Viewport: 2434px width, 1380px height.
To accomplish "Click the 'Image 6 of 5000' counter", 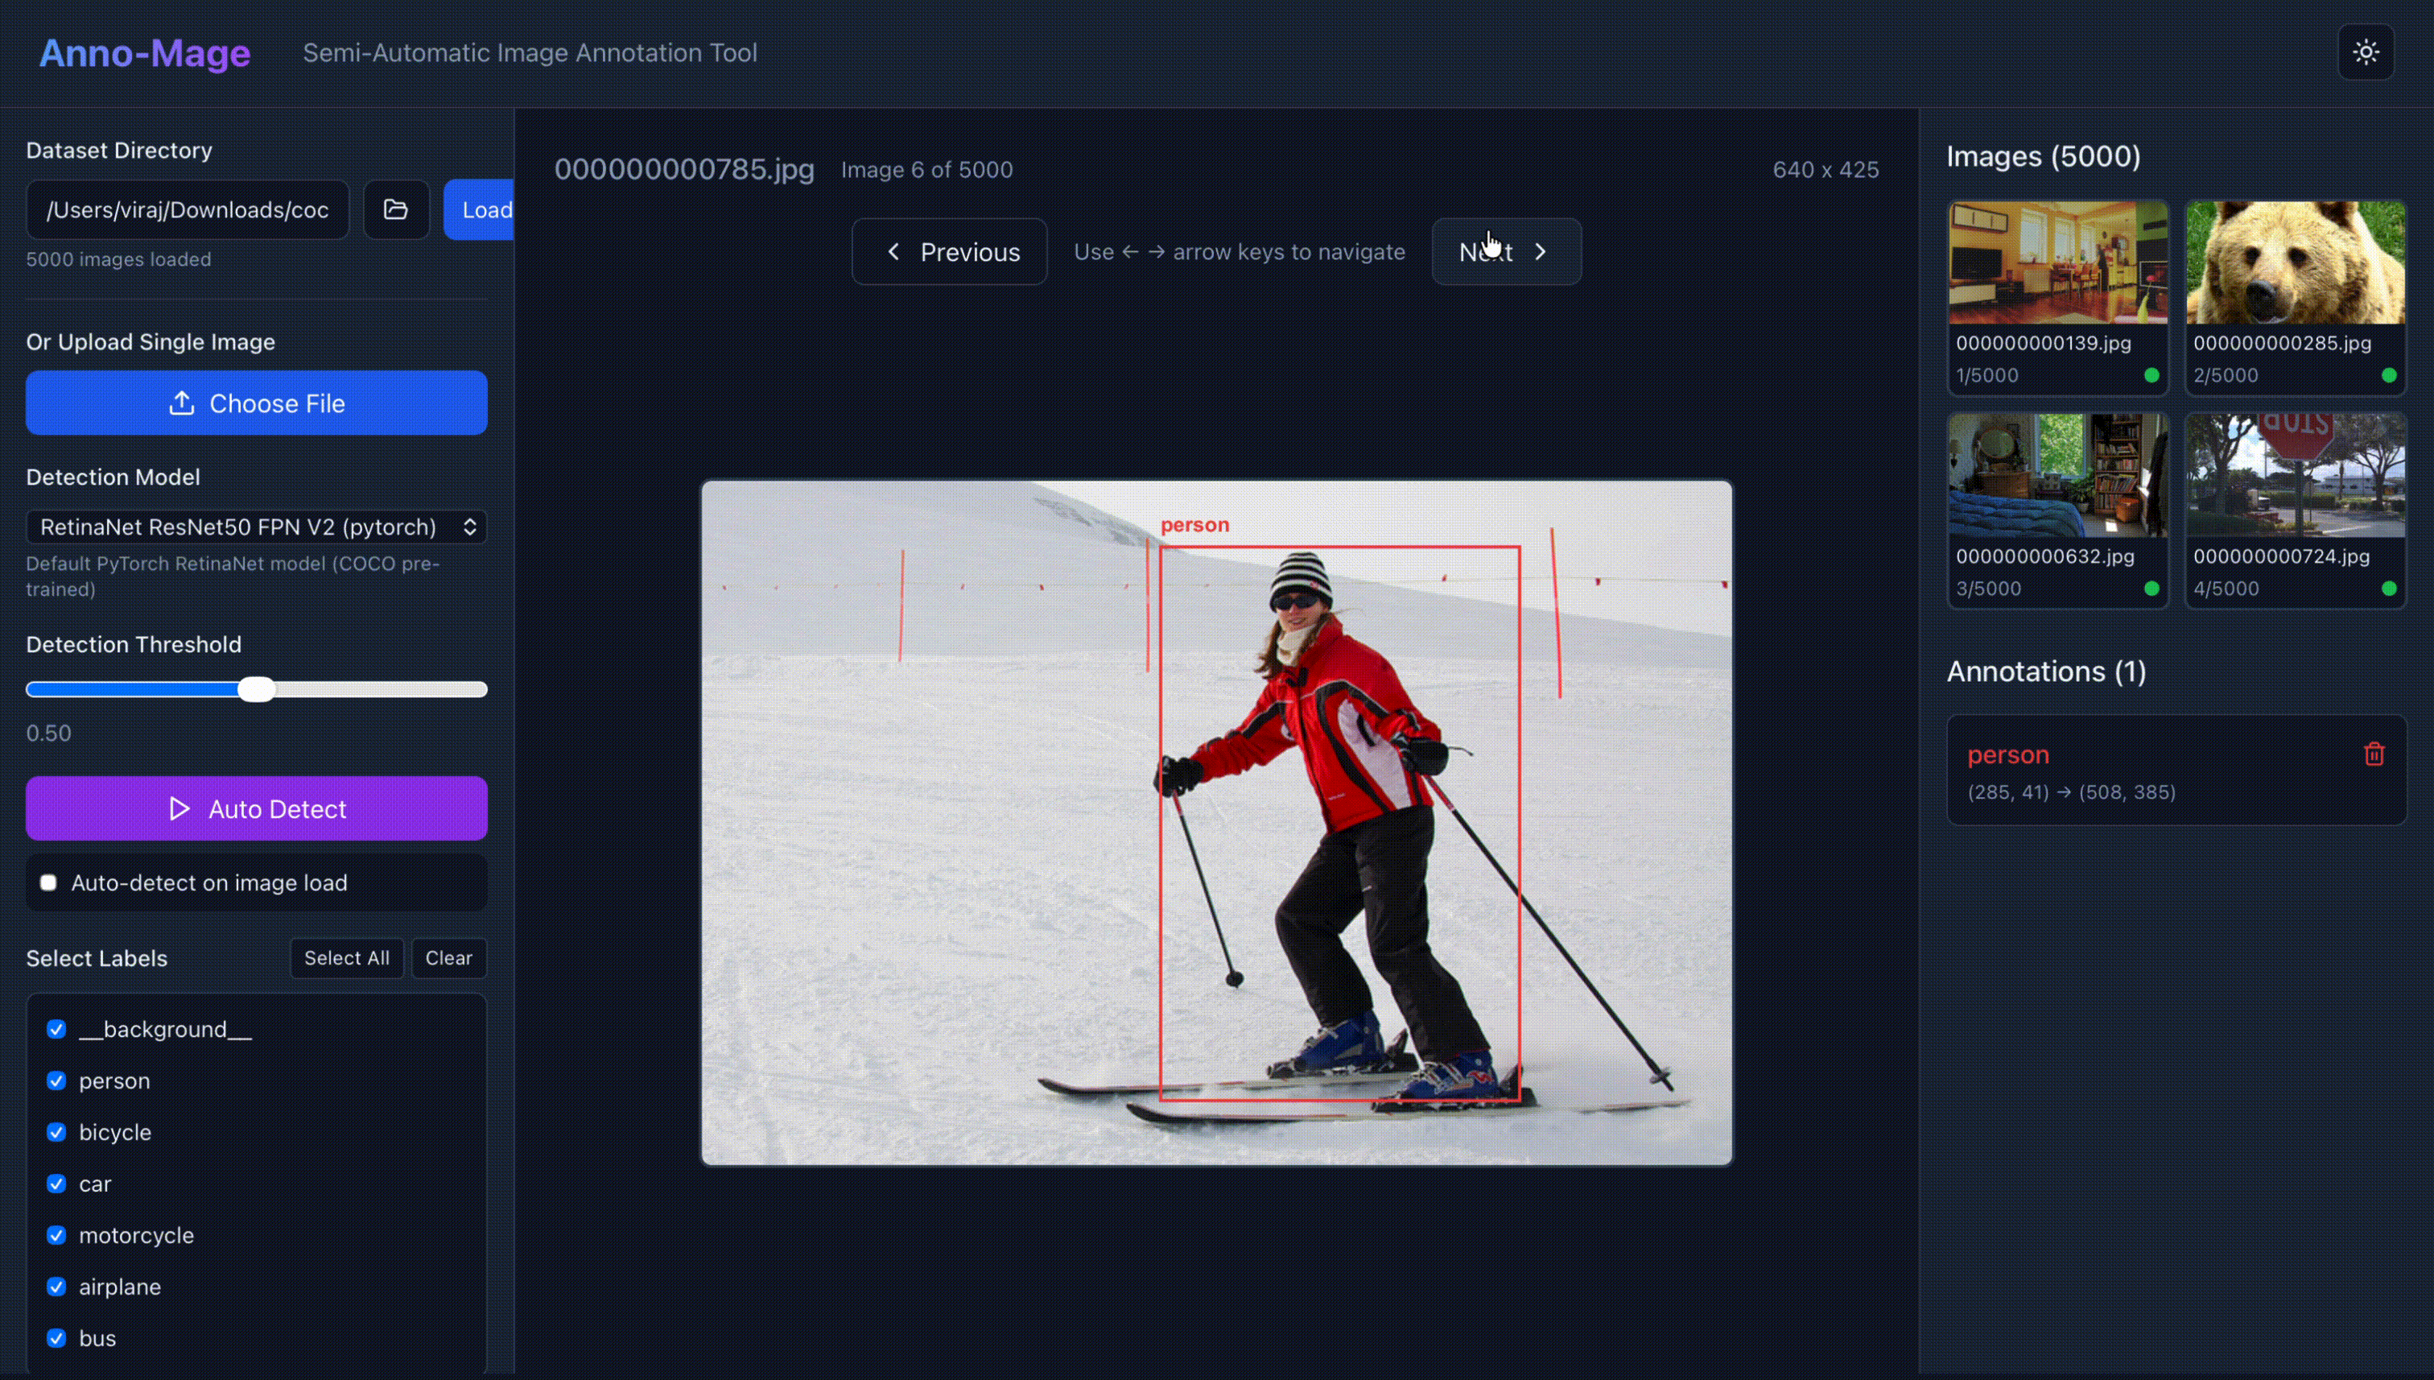I will (926, 171).
